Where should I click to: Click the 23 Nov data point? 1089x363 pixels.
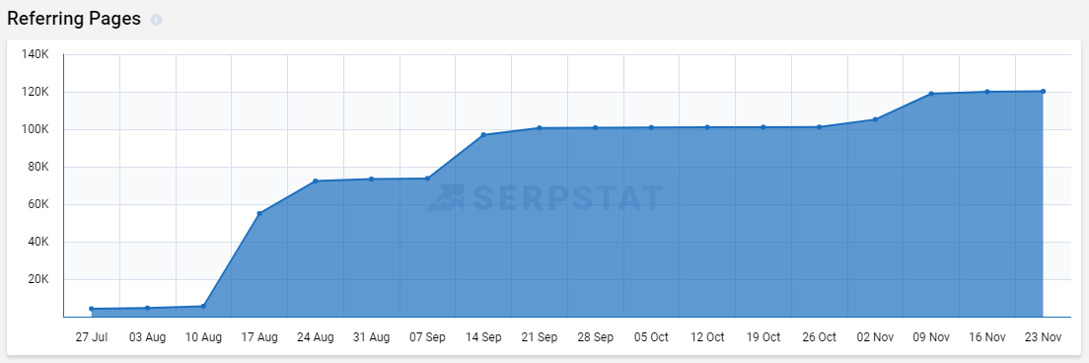click(1044, 91)
